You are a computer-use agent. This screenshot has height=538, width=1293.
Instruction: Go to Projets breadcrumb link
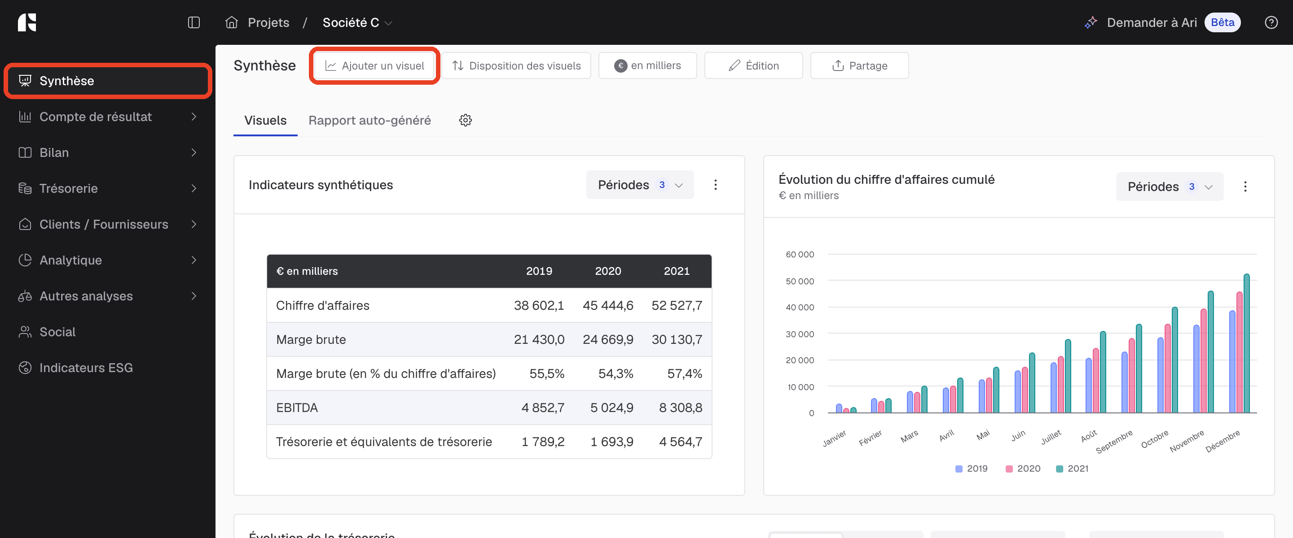point(268,22)
